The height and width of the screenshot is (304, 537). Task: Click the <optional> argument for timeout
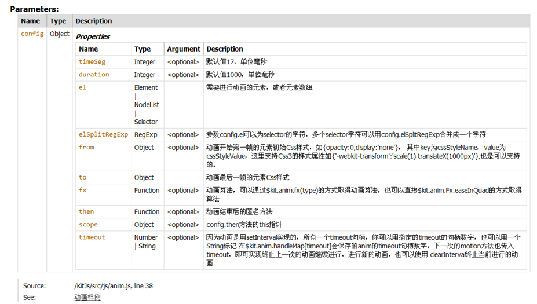tap(183, 237)
